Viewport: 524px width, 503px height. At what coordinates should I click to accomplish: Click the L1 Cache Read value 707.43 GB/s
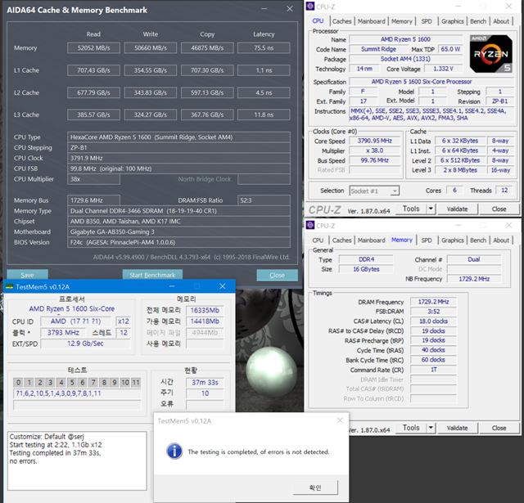[93, 70]
